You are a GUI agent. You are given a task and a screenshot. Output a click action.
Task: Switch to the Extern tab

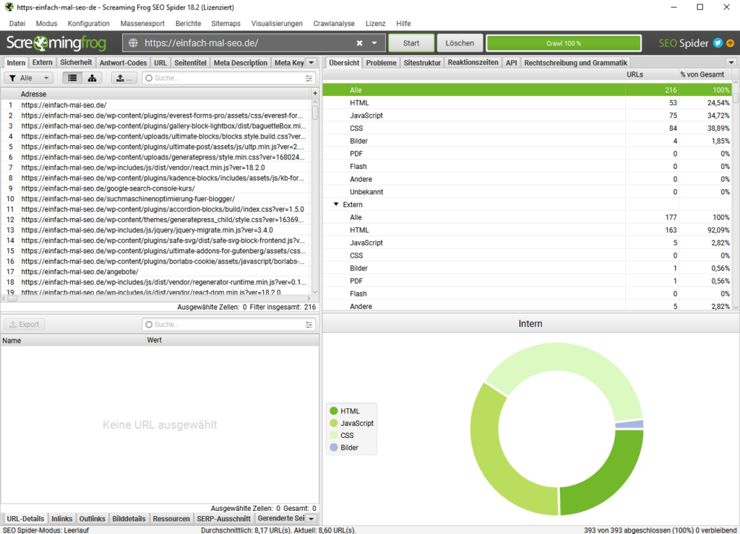point(43,62)
